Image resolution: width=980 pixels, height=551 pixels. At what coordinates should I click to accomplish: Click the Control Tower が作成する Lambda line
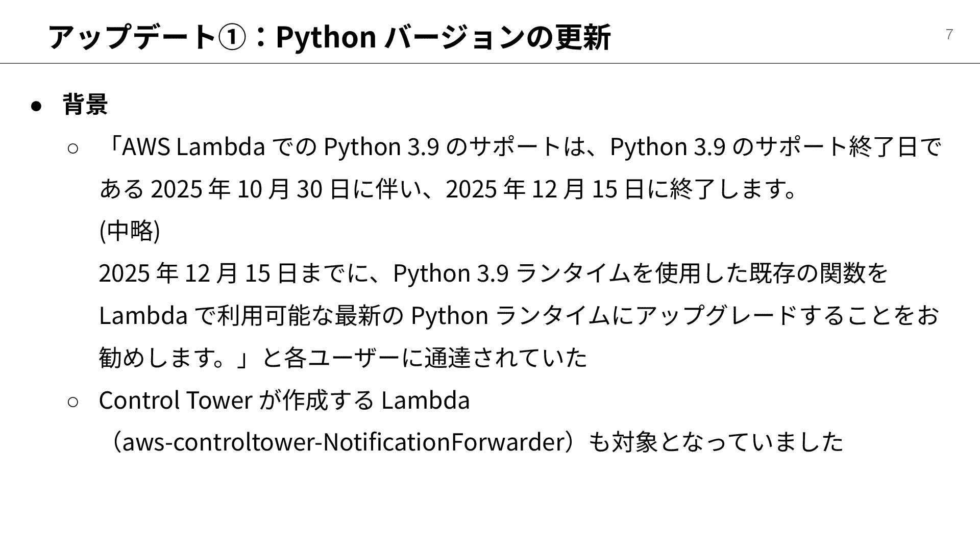click(284, 400)
